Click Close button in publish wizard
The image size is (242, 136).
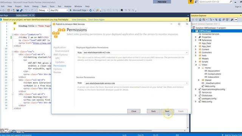[133, 111]
